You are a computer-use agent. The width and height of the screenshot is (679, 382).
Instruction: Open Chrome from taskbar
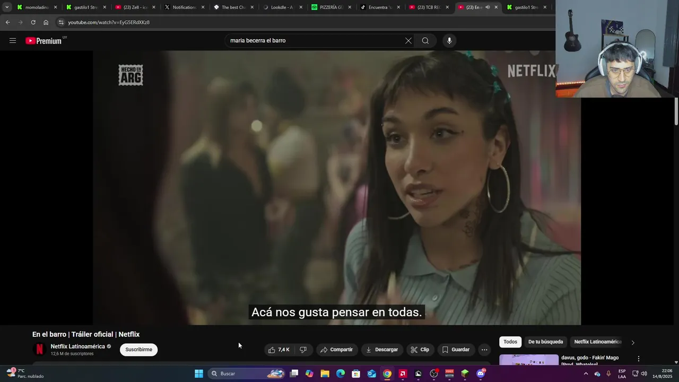click(x=387, y=374)
